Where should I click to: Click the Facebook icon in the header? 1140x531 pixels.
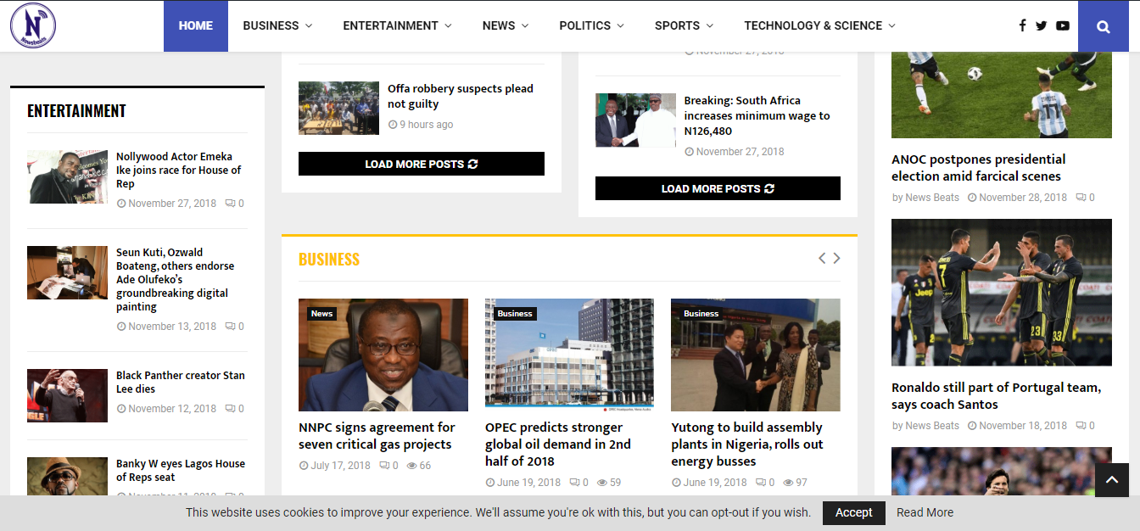[1022, 25]
